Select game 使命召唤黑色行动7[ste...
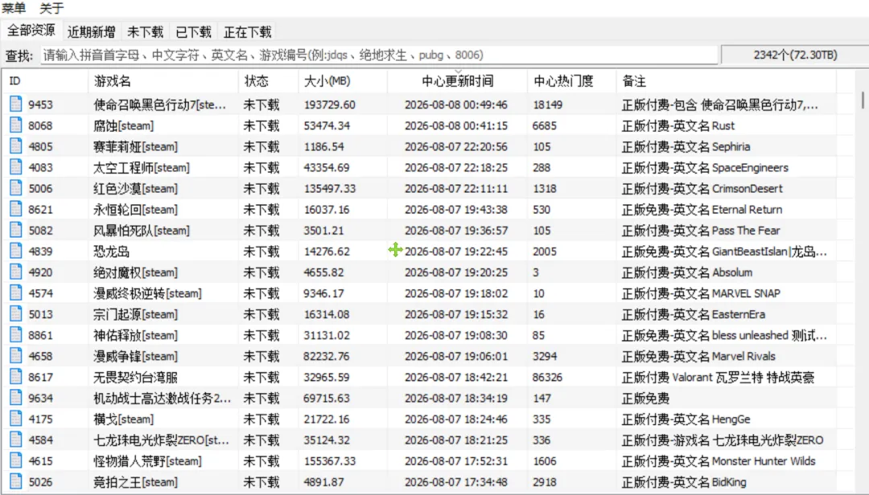 [x=159, y=104]
